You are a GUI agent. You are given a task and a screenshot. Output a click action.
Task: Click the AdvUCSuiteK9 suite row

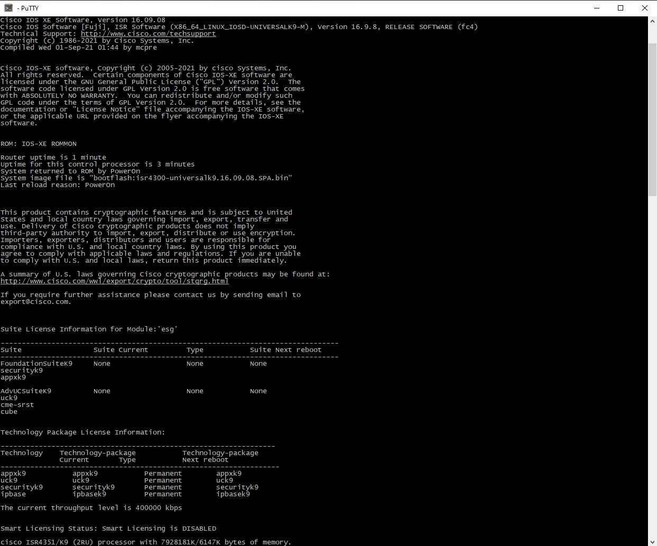pyautogui.click(x=134, y=391)
